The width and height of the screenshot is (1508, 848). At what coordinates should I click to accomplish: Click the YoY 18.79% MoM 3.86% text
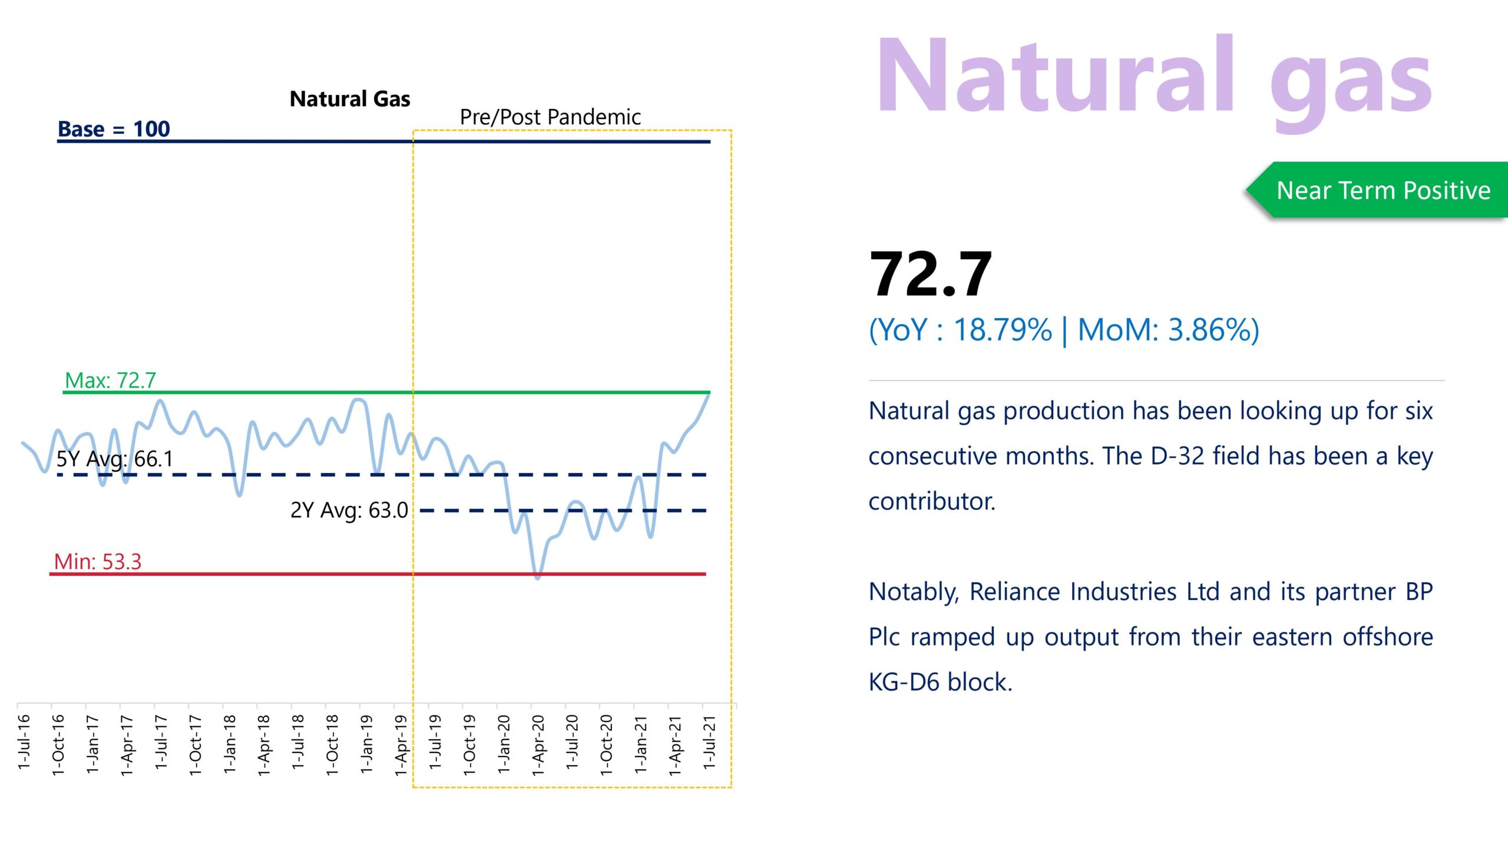point(1063,330)
